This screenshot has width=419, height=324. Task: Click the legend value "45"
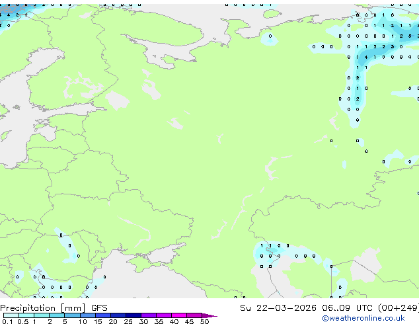click(x=189, y=321)
